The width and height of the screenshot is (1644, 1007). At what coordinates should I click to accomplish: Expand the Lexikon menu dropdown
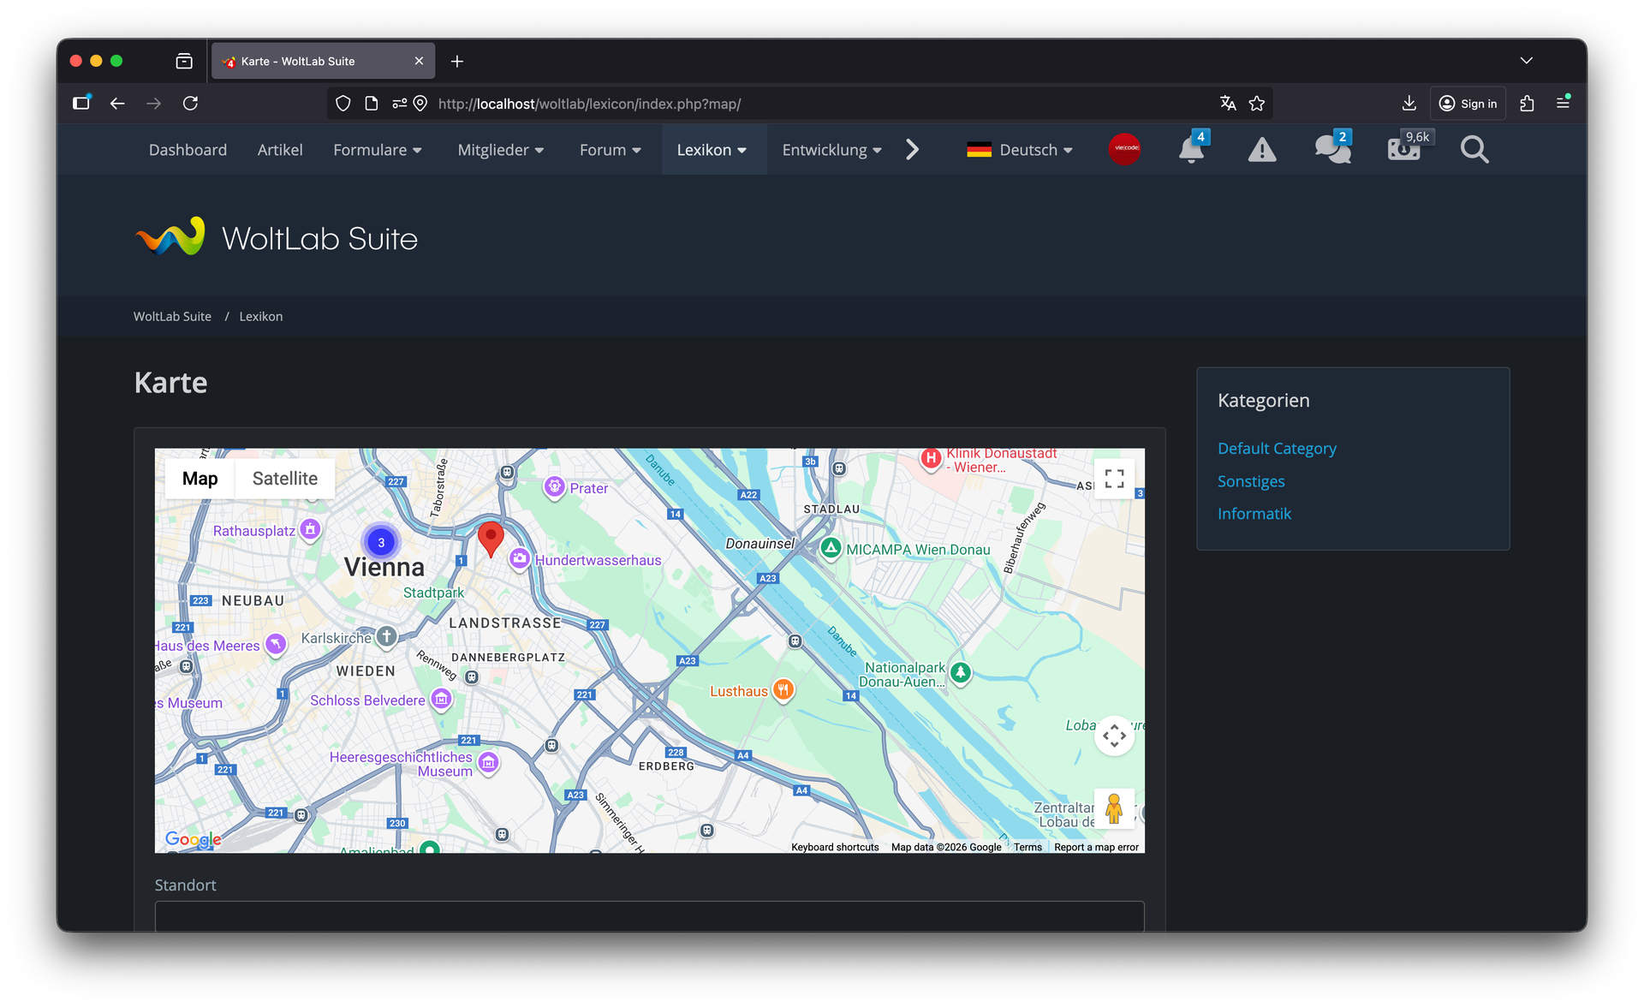pos(712,150)
